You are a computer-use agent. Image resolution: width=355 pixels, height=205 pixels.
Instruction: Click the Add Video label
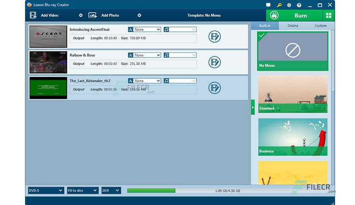coord(50,15)
